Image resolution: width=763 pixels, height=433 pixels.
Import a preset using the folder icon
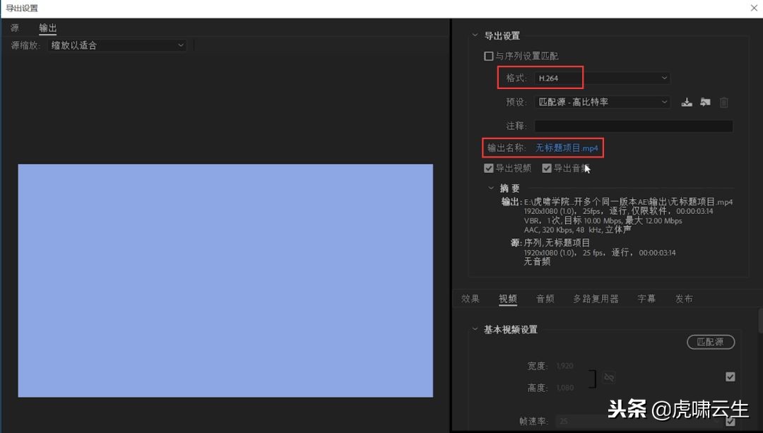(704, 102)
